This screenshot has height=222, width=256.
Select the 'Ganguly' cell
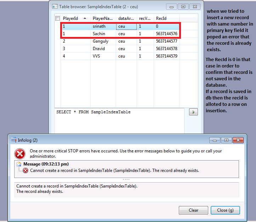tap(103, 41)
